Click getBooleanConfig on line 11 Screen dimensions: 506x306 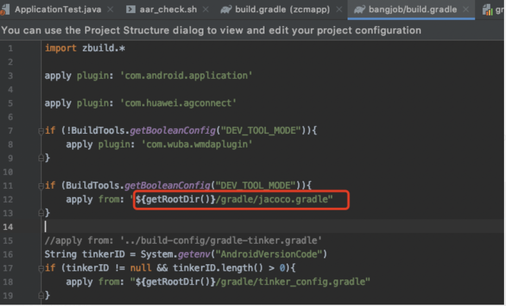point(167,185)
